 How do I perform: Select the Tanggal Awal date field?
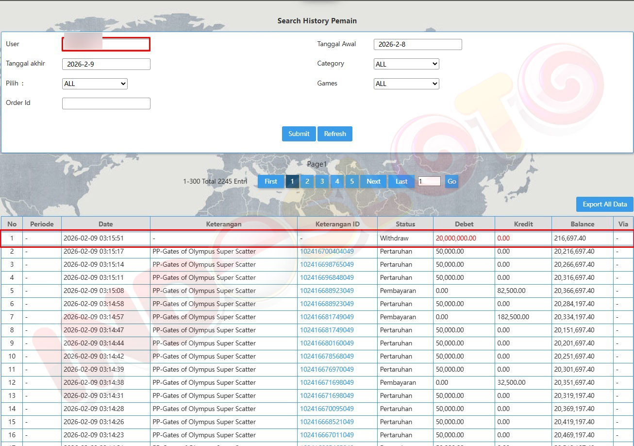click(x=417, y=44)
